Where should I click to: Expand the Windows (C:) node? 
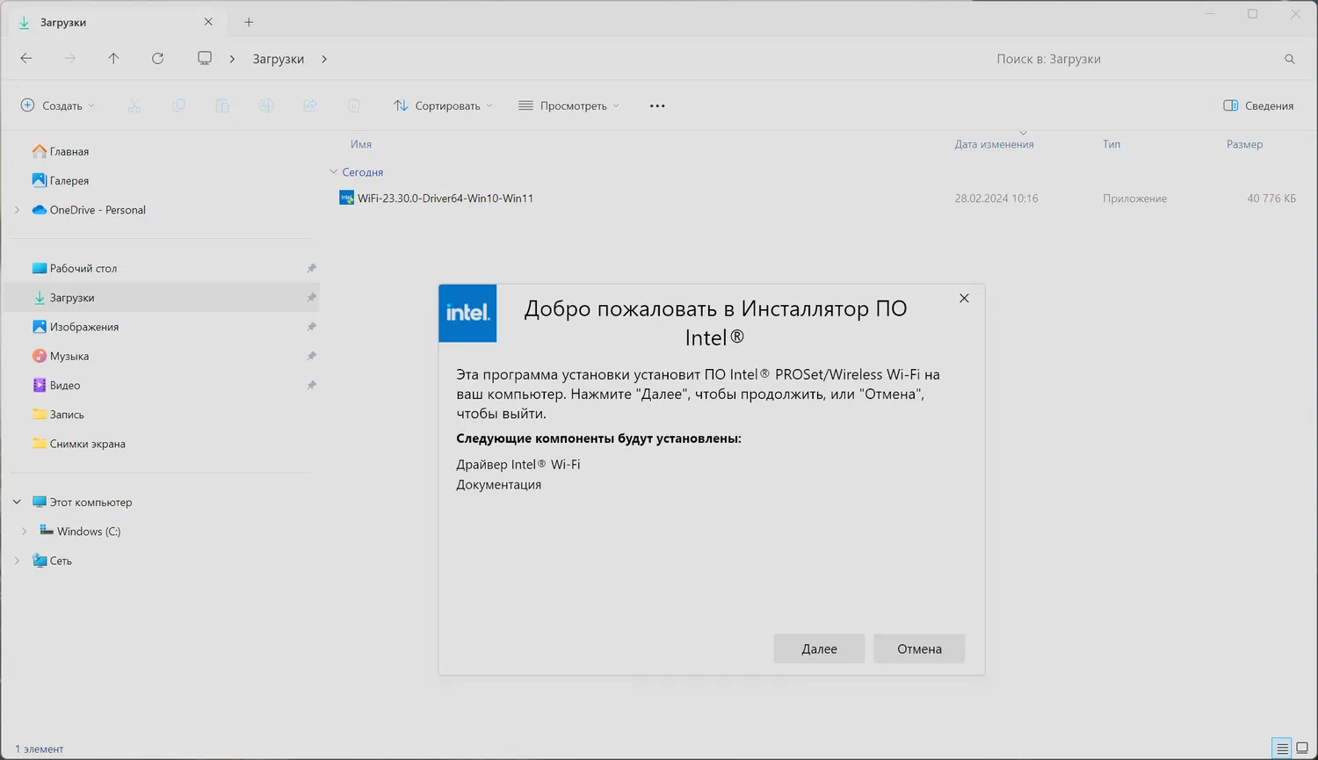24,532
